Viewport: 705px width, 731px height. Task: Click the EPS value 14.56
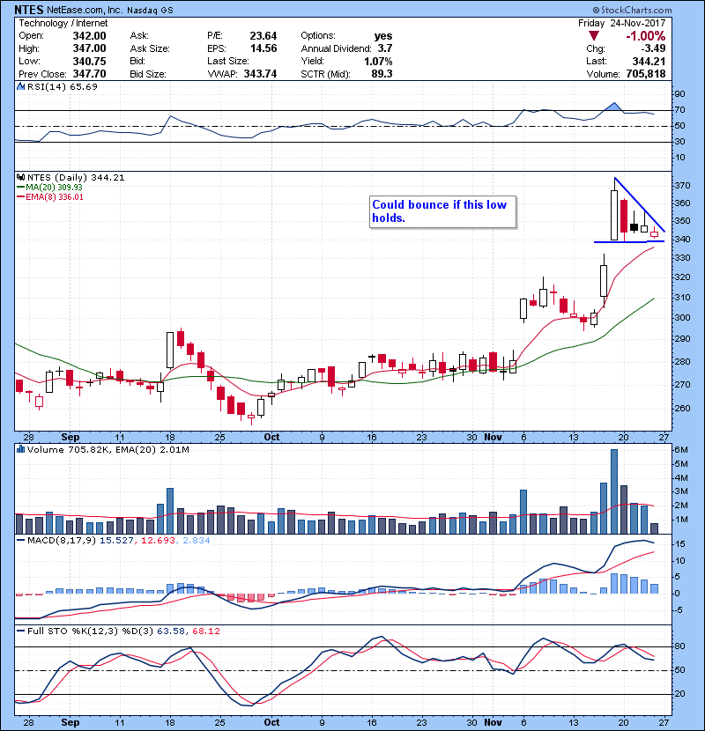click(263, 48)
